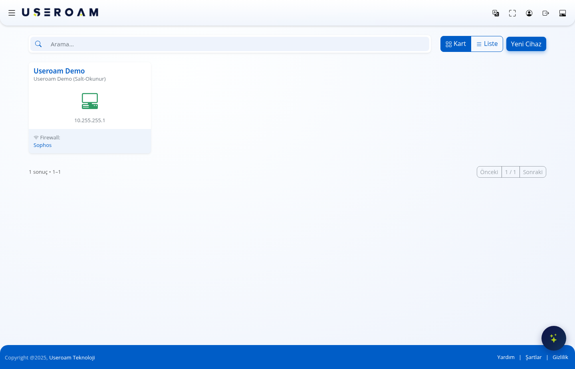Open the user profile menu
Image resolution: width=575 pixels, height=369 pixels.
tap(529, 13)
